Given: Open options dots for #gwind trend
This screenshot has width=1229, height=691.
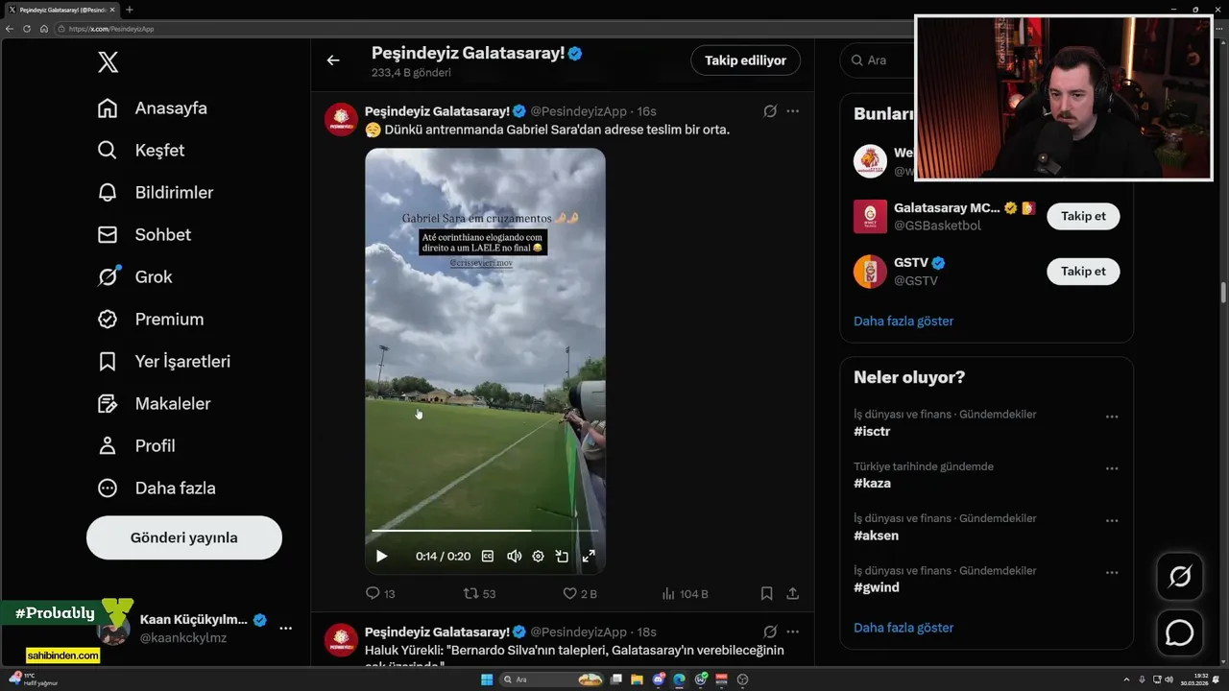Looking at the screenshot, I should (x=1112, y=572).
